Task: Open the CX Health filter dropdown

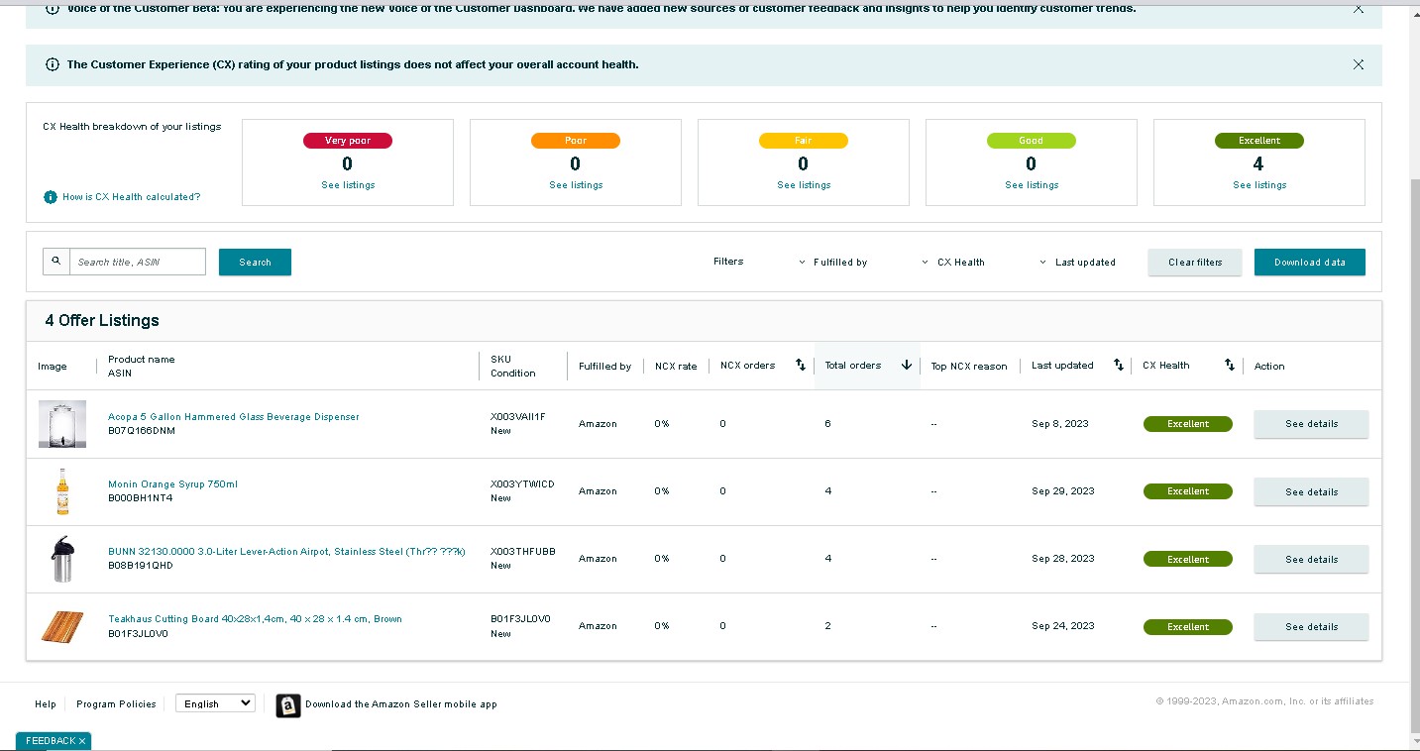Action: click(x=953, y=263)
